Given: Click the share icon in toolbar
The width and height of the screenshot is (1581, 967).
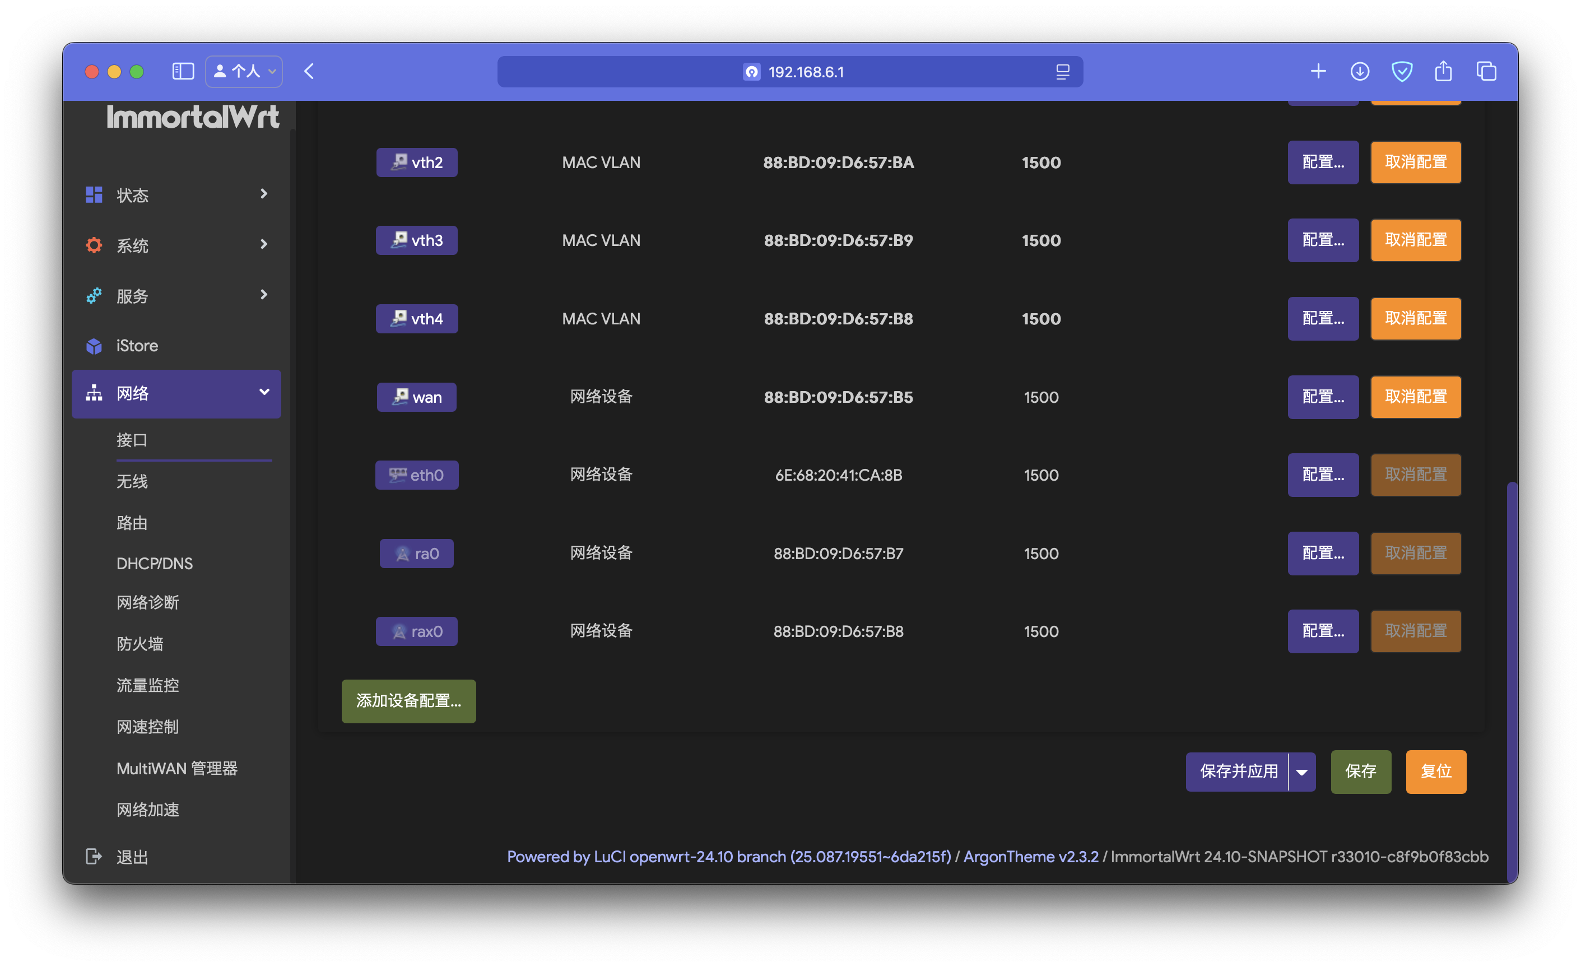Looking at the screenshot, I should click(x=1443, y=71).
